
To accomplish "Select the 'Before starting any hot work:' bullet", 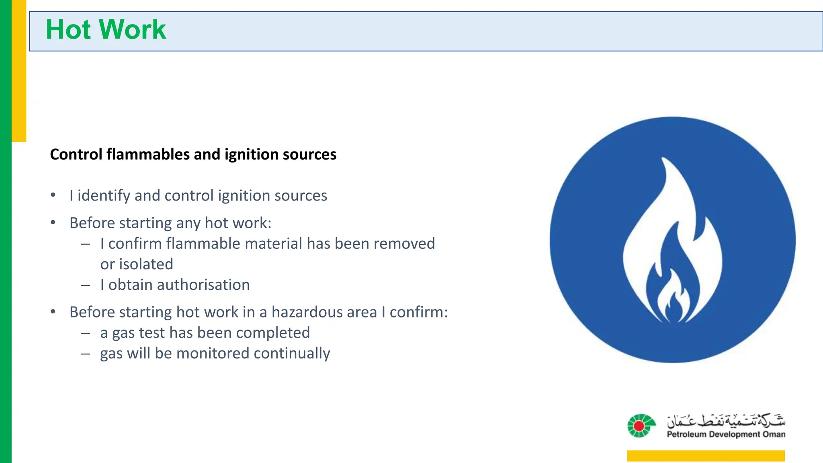I will (170, 223).
